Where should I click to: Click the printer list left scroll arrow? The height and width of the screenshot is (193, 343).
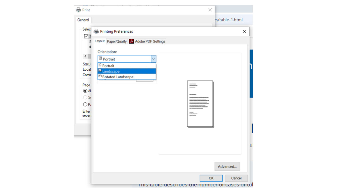click(85, 56)
